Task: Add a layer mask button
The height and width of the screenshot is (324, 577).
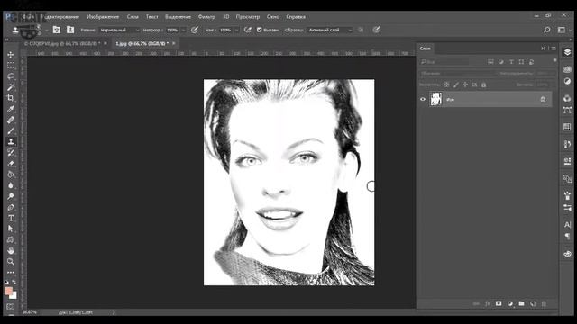Action: [x=499, y=304]
